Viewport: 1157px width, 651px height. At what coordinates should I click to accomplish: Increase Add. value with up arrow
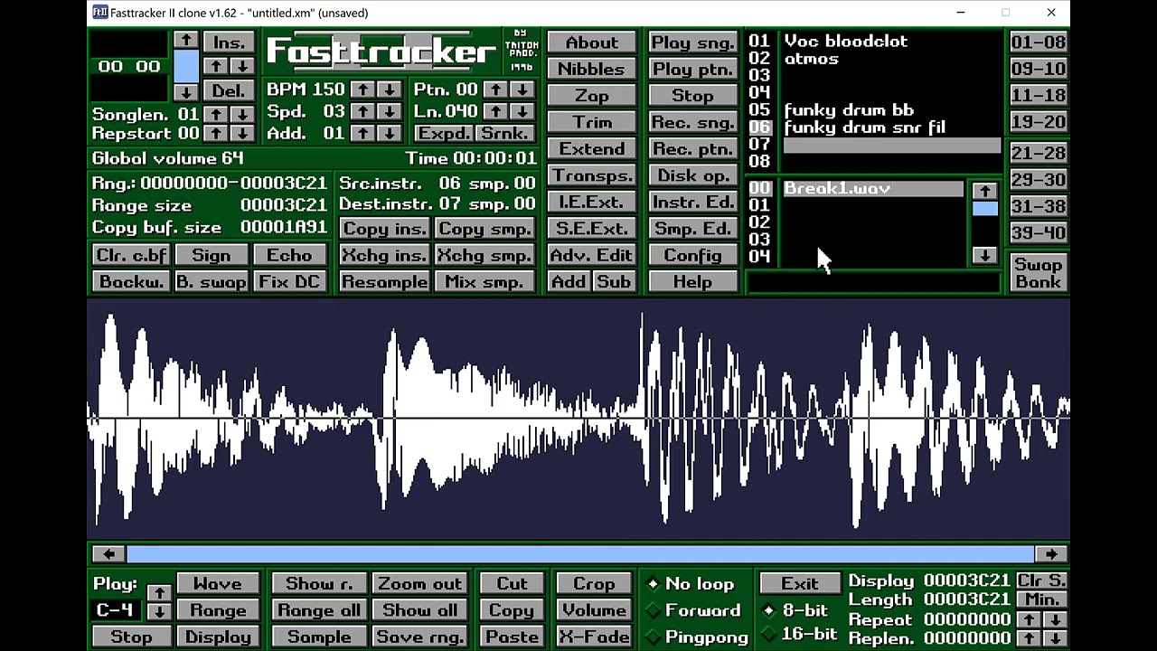click(362, 133)
